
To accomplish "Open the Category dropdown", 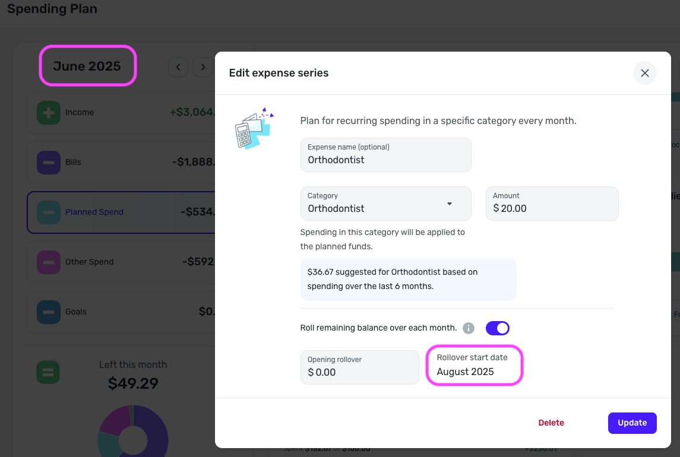I will [385, 204].
